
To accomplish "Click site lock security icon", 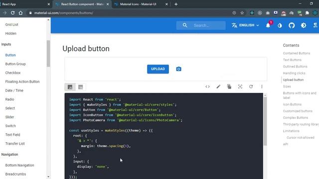I will pos(30,13).
